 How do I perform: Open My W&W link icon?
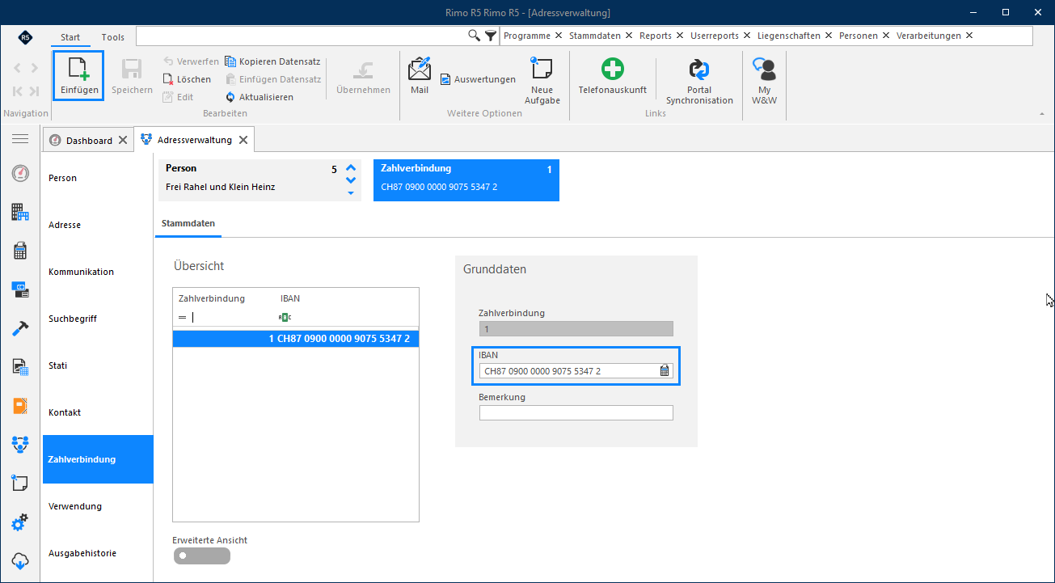click(764, 69)
